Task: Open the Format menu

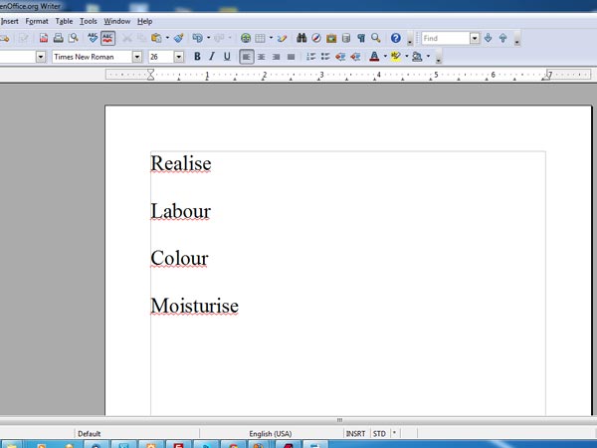Action: 36,20
